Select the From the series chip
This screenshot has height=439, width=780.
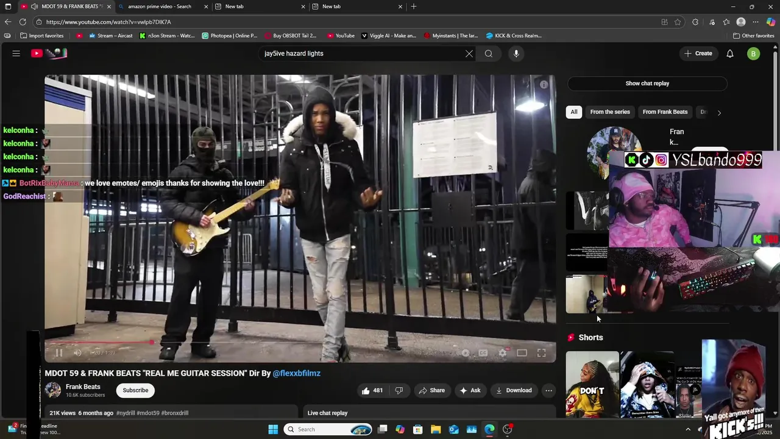pos(610,112)
